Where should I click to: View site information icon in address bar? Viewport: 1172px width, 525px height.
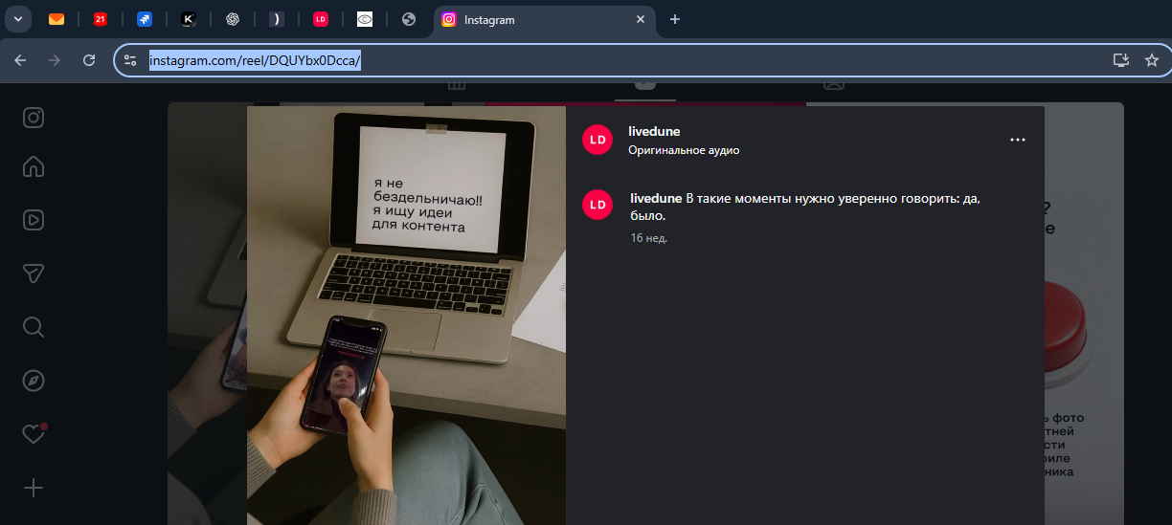pyautogui.click(x=130, y=60)
